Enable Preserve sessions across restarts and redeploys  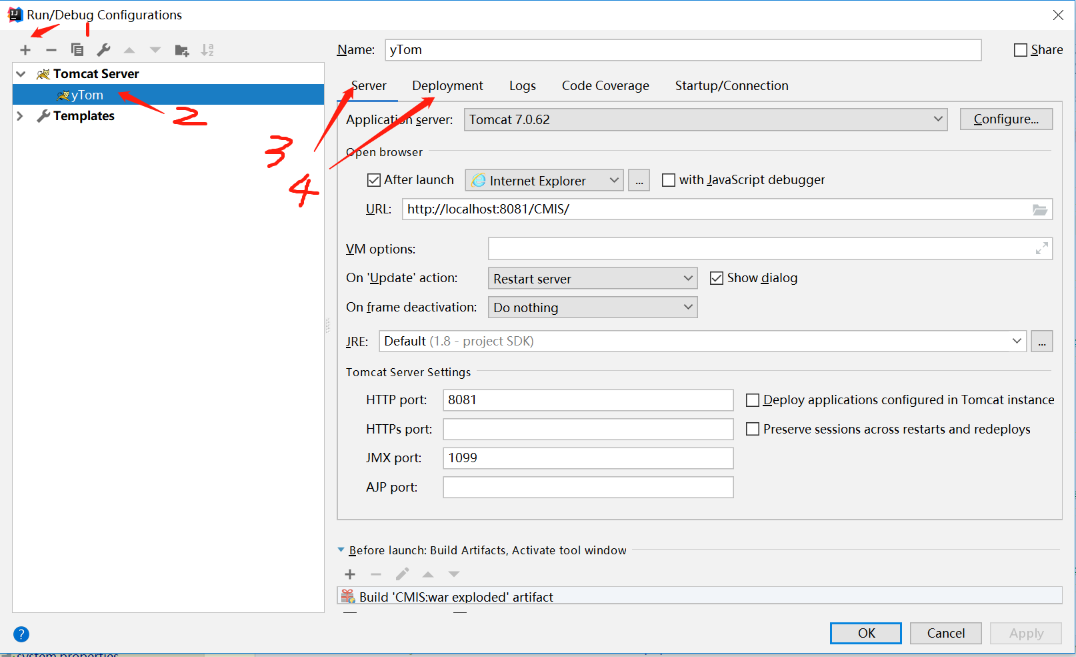click(x=753, y=430)
